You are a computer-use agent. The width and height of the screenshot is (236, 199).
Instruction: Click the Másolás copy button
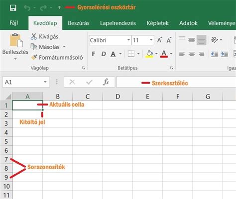pyautogui.click(x=45, y=47)
